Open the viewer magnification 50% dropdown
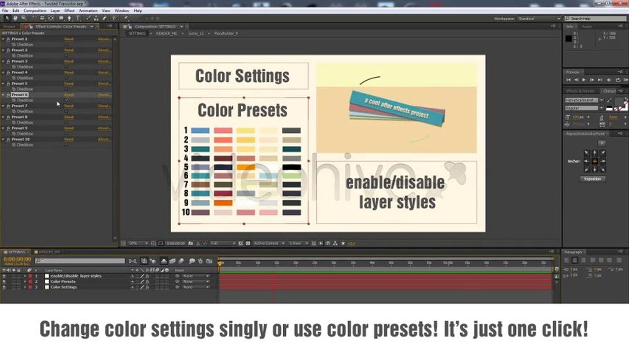The width and height of the screenshot is (629, 354). point(138,243)
